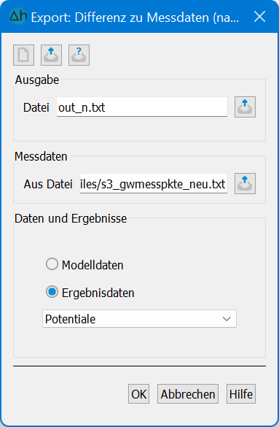Click the Messdaten group heading

click(x=41, y=157)
